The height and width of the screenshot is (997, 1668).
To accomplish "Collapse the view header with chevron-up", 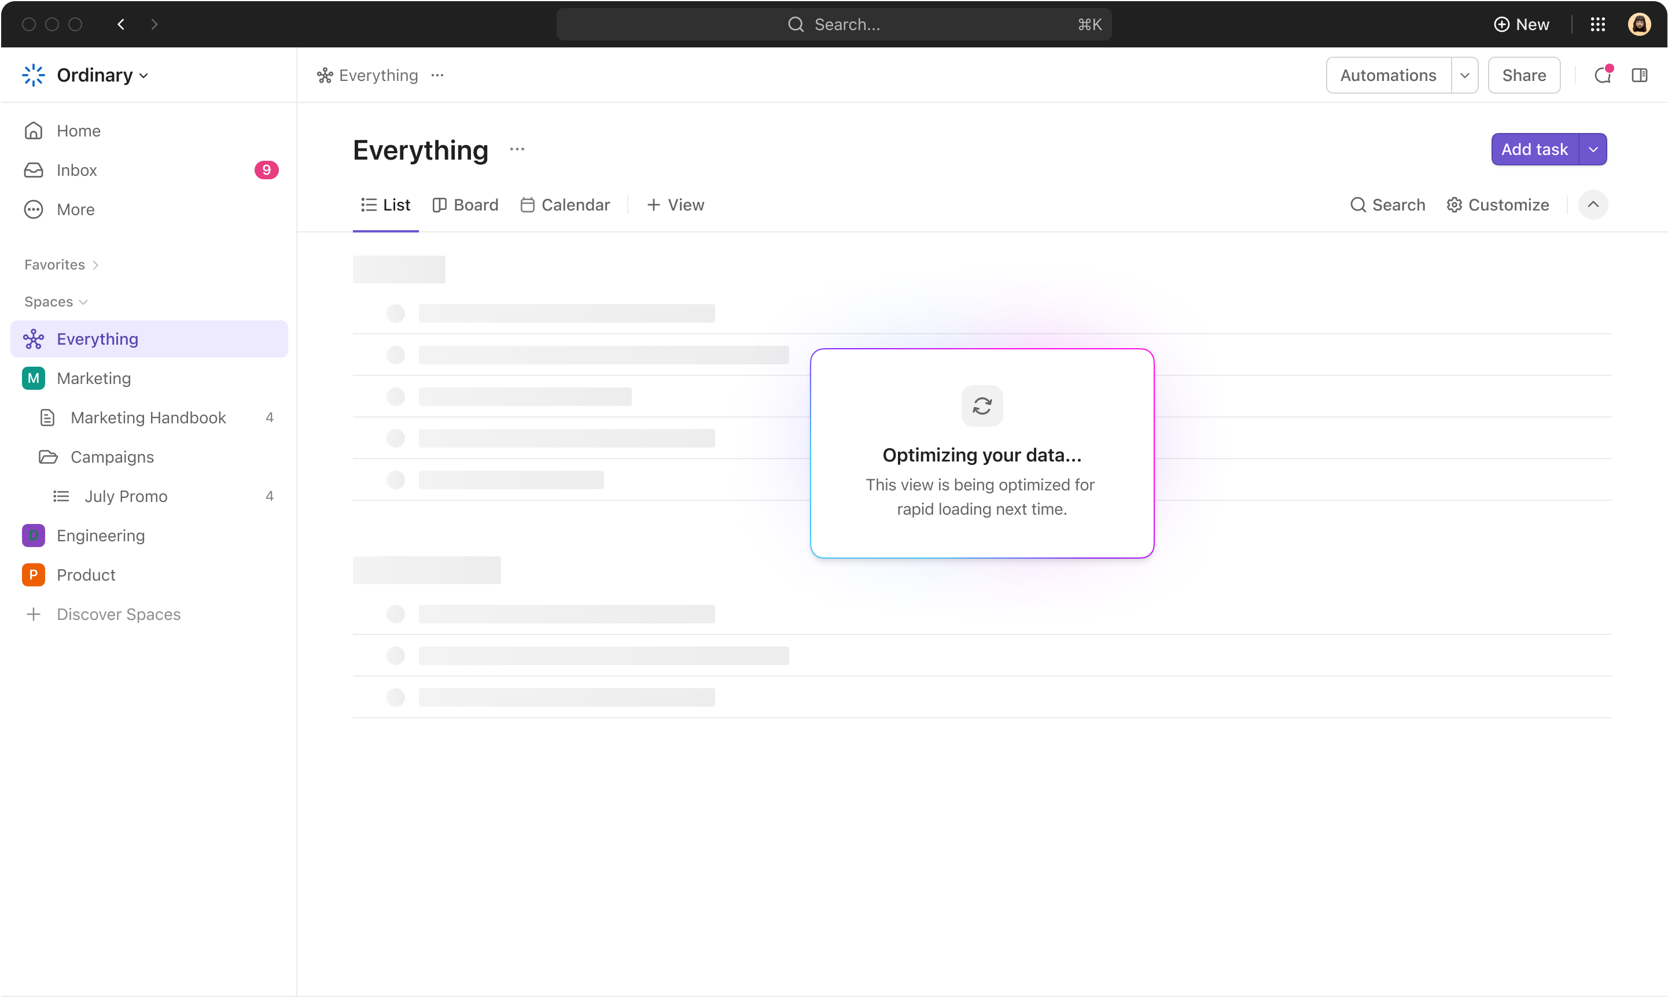I will tap(1593, 205).
